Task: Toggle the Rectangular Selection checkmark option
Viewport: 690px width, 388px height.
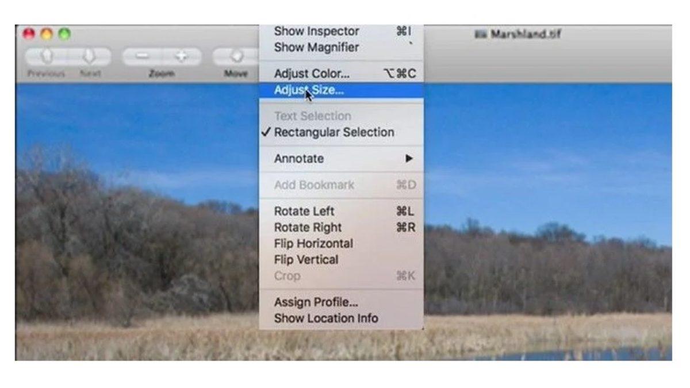Action: pyautogui.click(x=334, y=132)
